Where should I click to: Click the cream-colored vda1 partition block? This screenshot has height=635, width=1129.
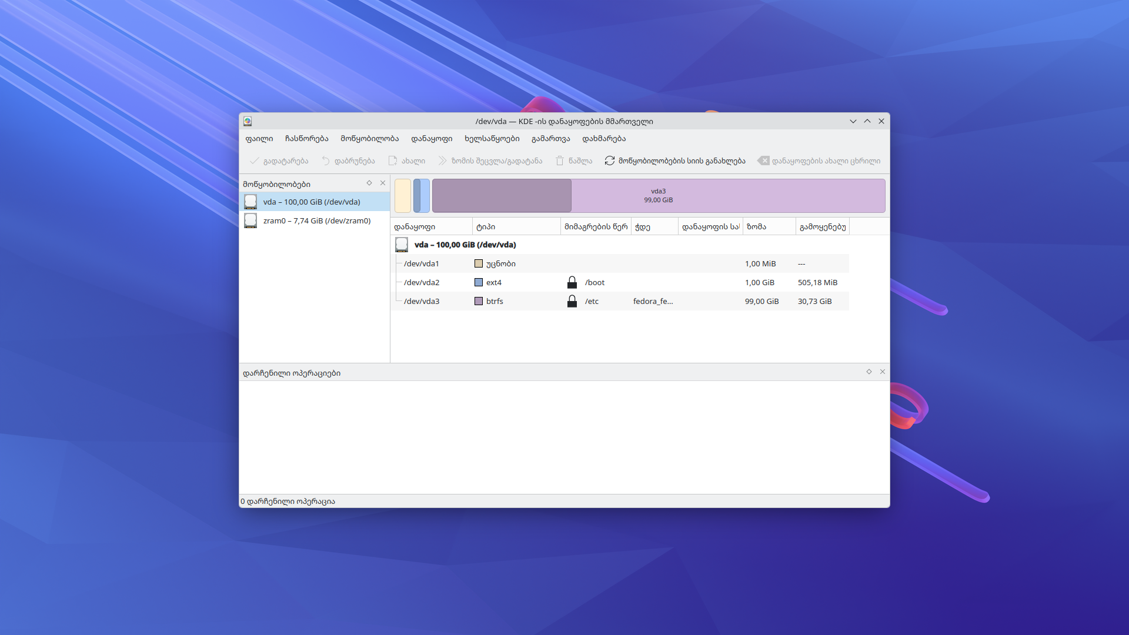tap(403, 196)
